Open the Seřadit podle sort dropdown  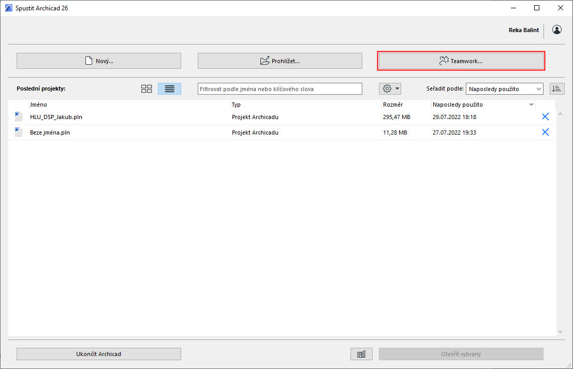pyautogui.click(x=504, y=89)
